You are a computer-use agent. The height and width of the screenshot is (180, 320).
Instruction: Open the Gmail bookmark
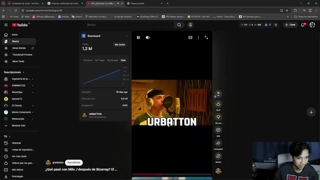coord(14,17)
